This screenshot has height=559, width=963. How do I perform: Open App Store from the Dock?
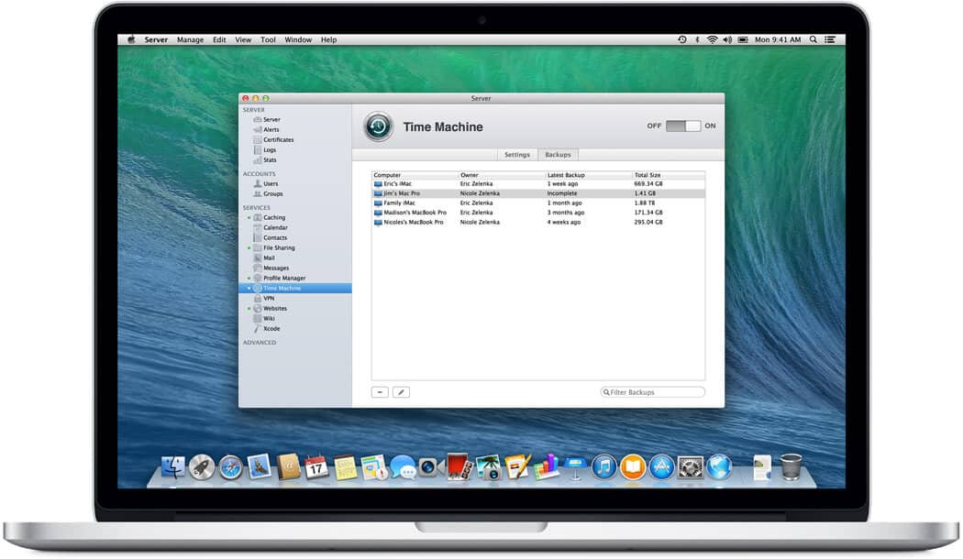click(661, 467)
